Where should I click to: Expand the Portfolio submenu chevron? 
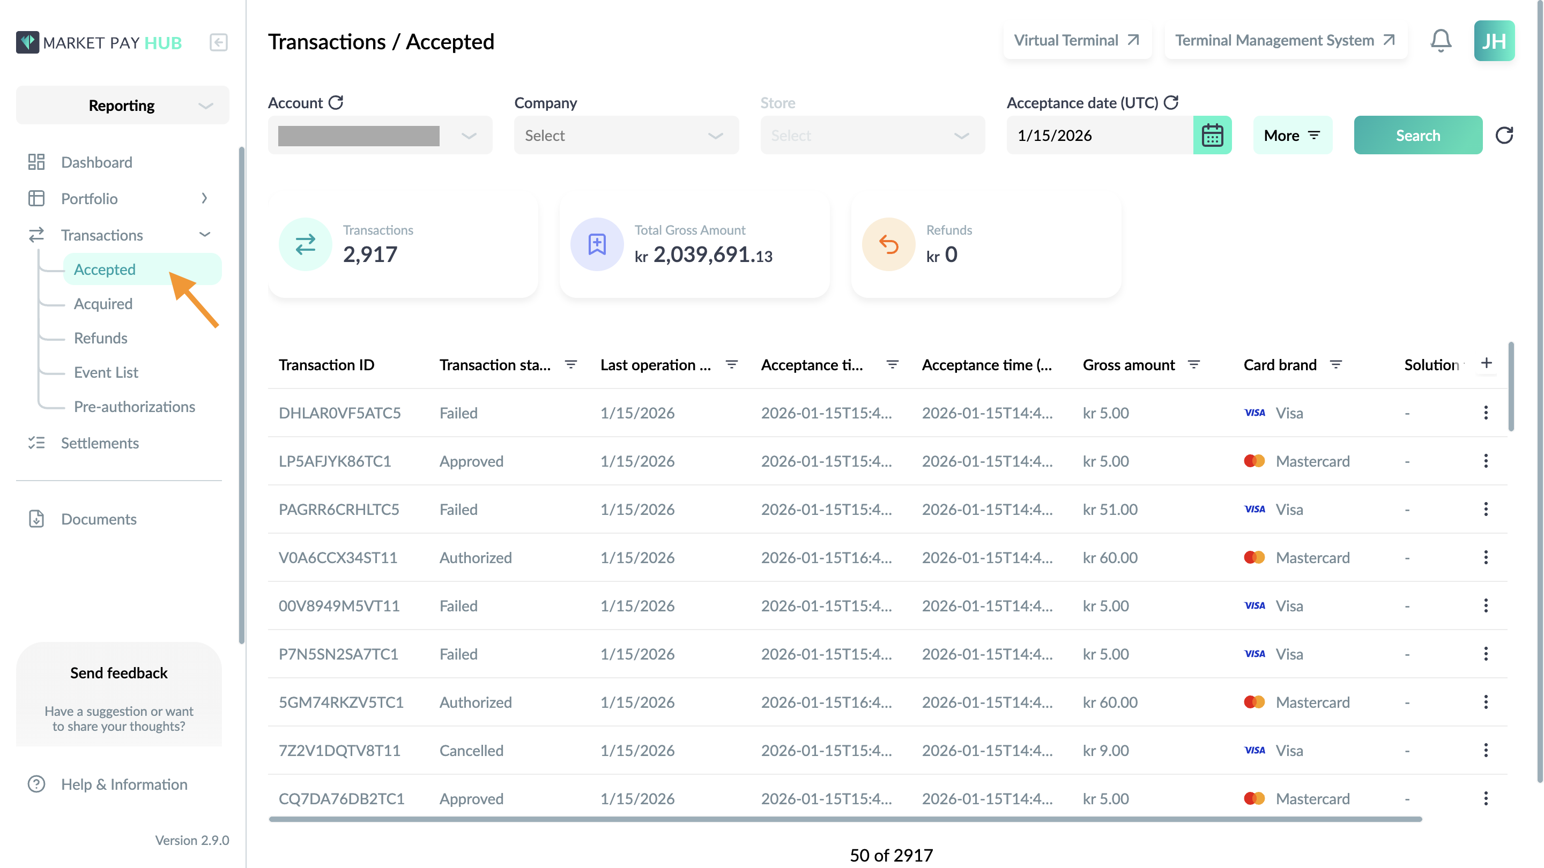click(204, 198)
